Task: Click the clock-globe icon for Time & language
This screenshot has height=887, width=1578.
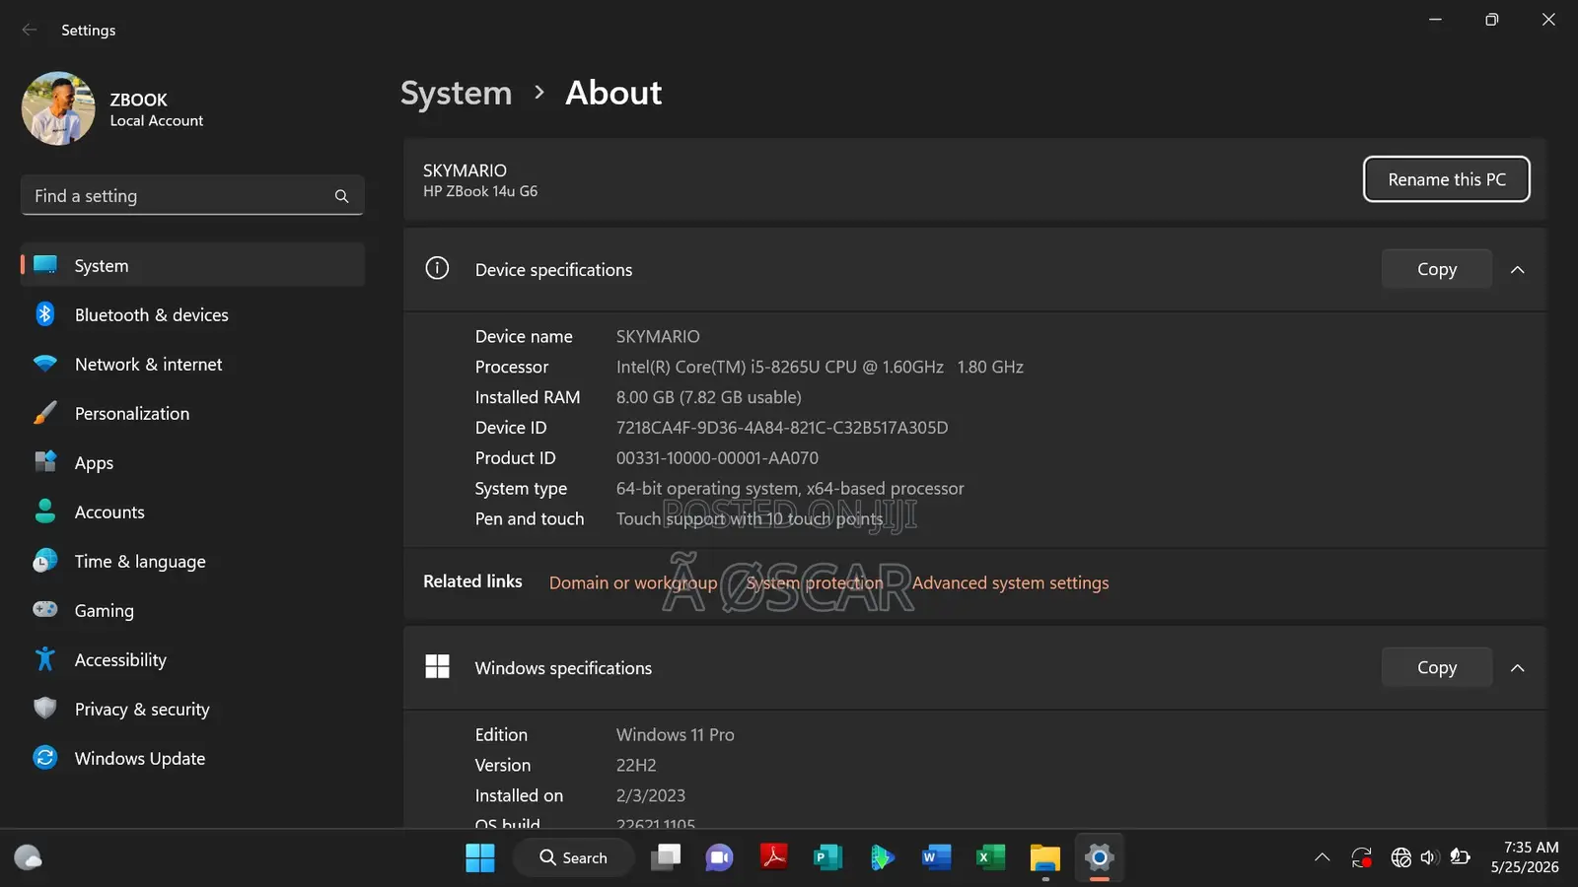Action: (45, 561)
